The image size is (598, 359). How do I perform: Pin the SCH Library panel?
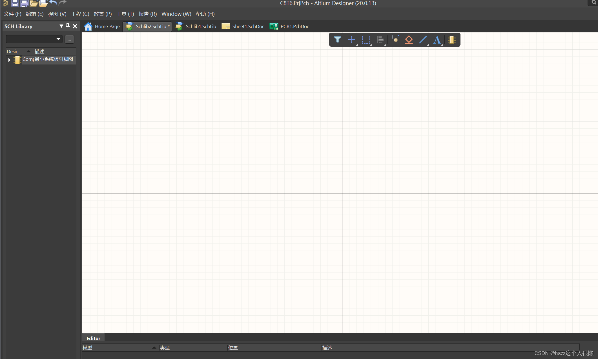[x=68, y=26]
